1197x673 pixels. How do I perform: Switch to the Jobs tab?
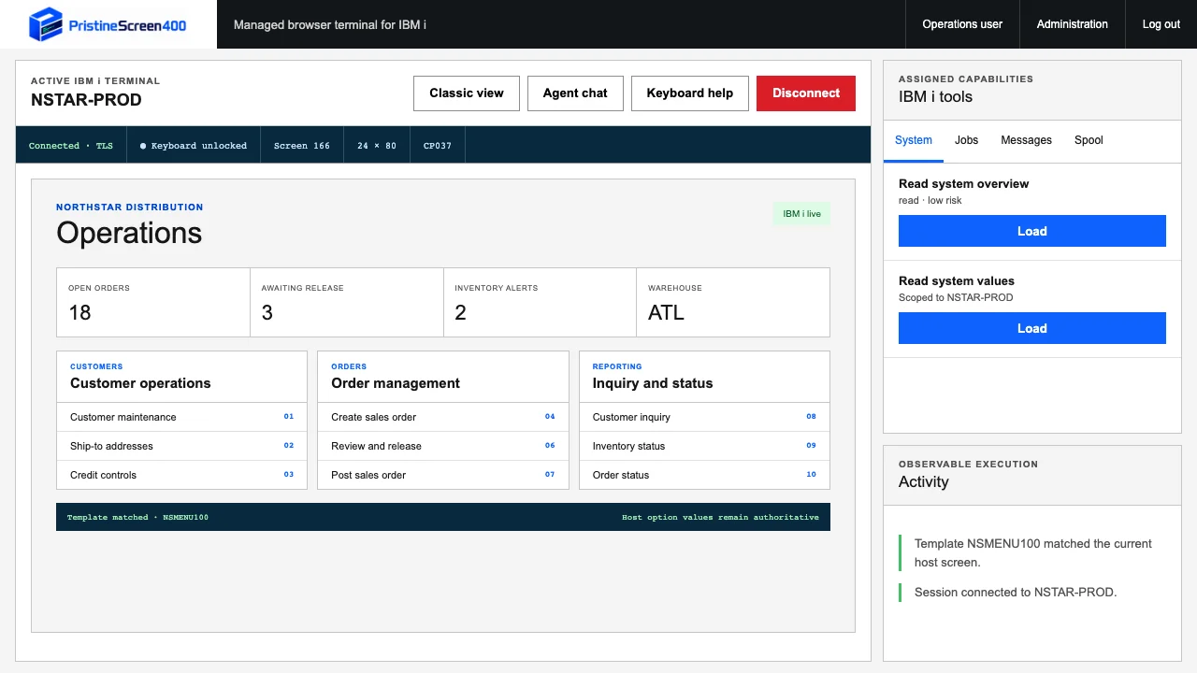pyautogui.click(x=967, y=140)
